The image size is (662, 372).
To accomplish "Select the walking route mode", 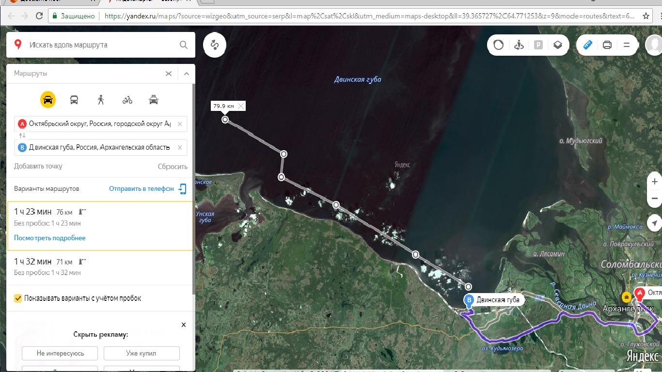I will coord(101,100).
